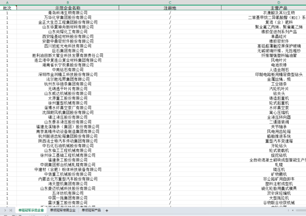Select cell 雷沃重工股份有限公司
The width and height of the screenshot is (306, 216).
pyautogui.click(x=68, y=203)
